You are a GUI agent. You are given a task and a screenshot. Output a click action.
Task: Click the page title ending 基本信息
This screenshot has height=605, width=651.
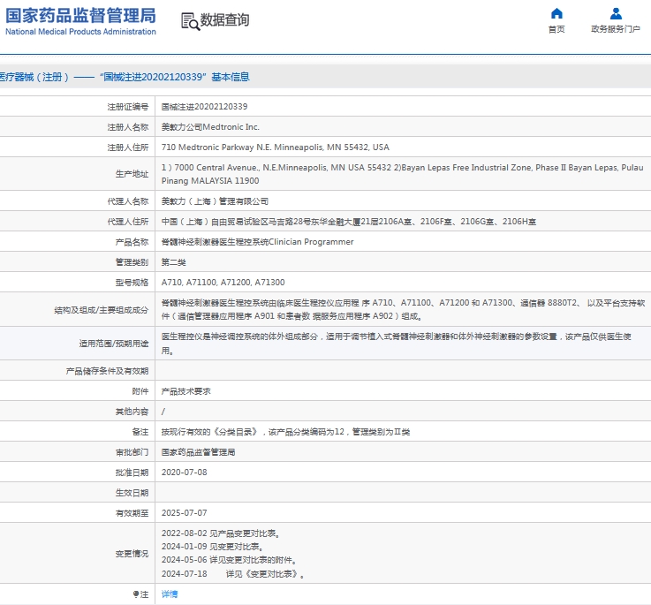coord(125,77)
